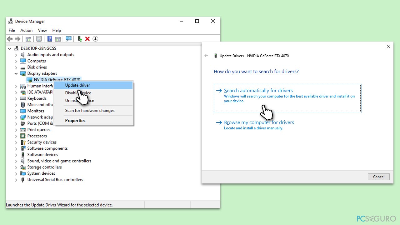
Task: Open the View menu
Action: 42,30
